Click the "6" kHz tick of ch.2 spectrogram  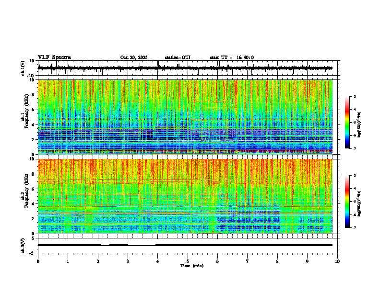tap(33, 189)
